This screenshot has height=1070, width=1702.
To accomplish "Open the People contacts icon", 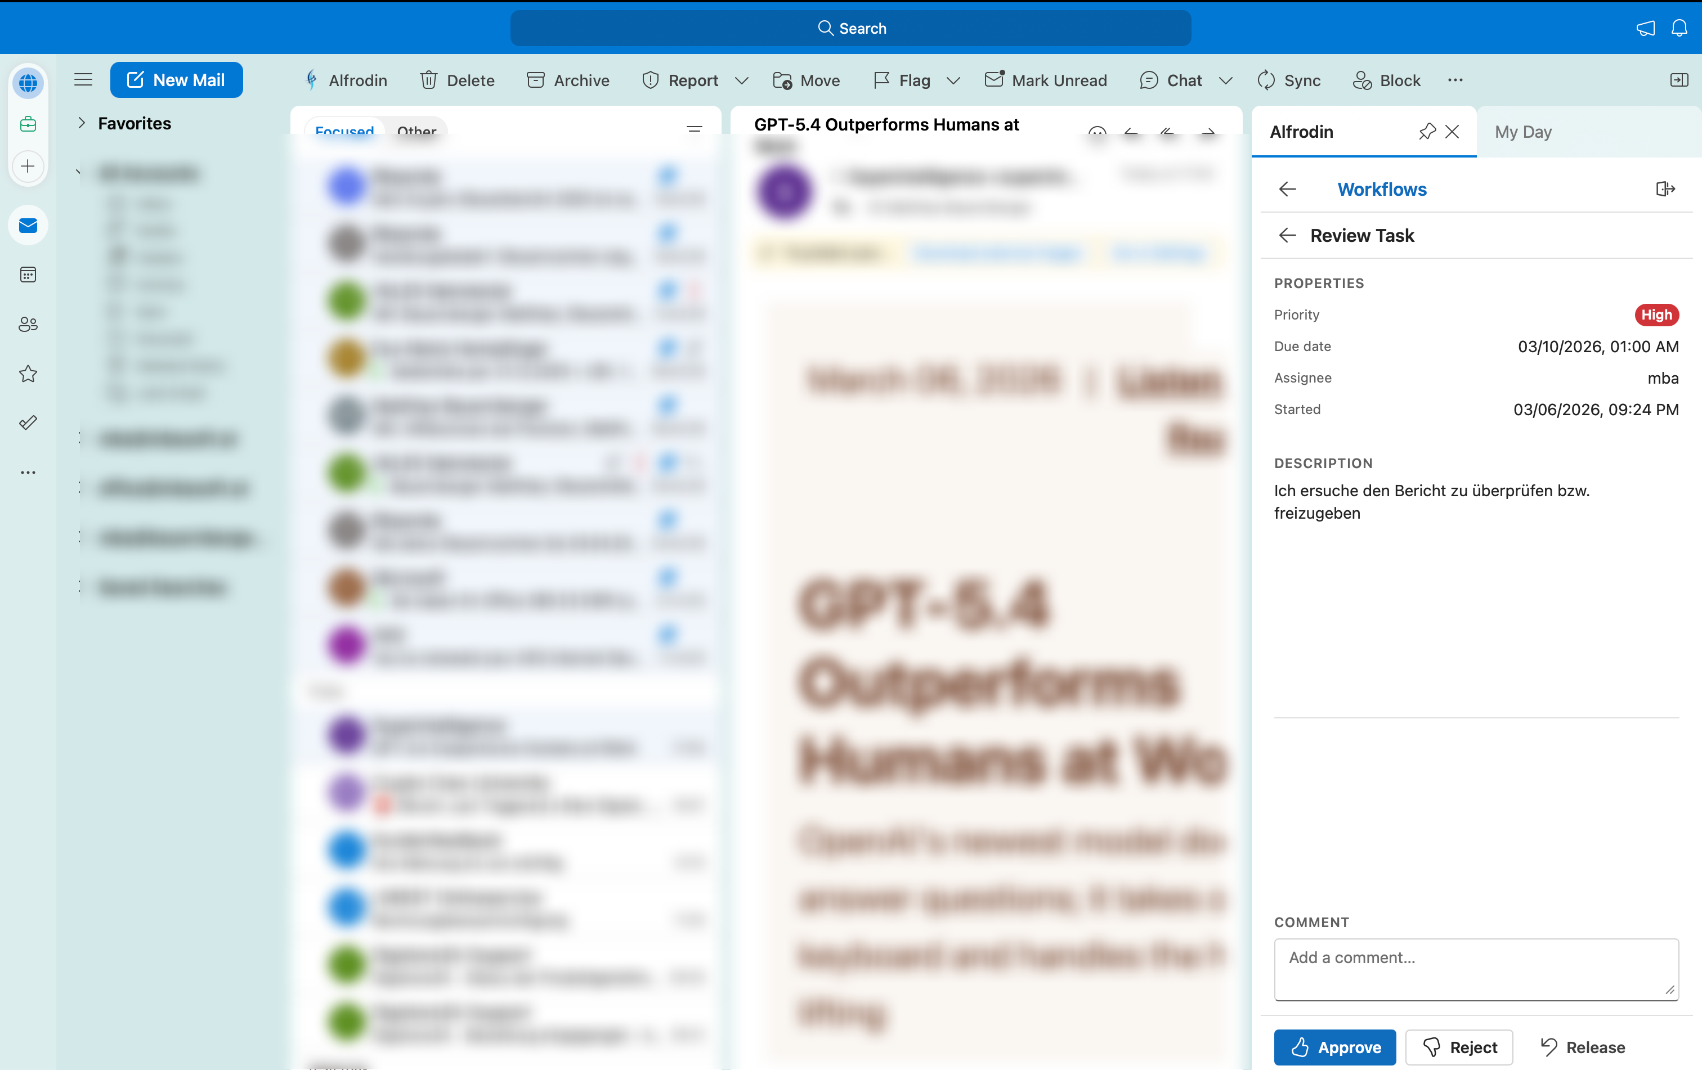I will (28, 324).
